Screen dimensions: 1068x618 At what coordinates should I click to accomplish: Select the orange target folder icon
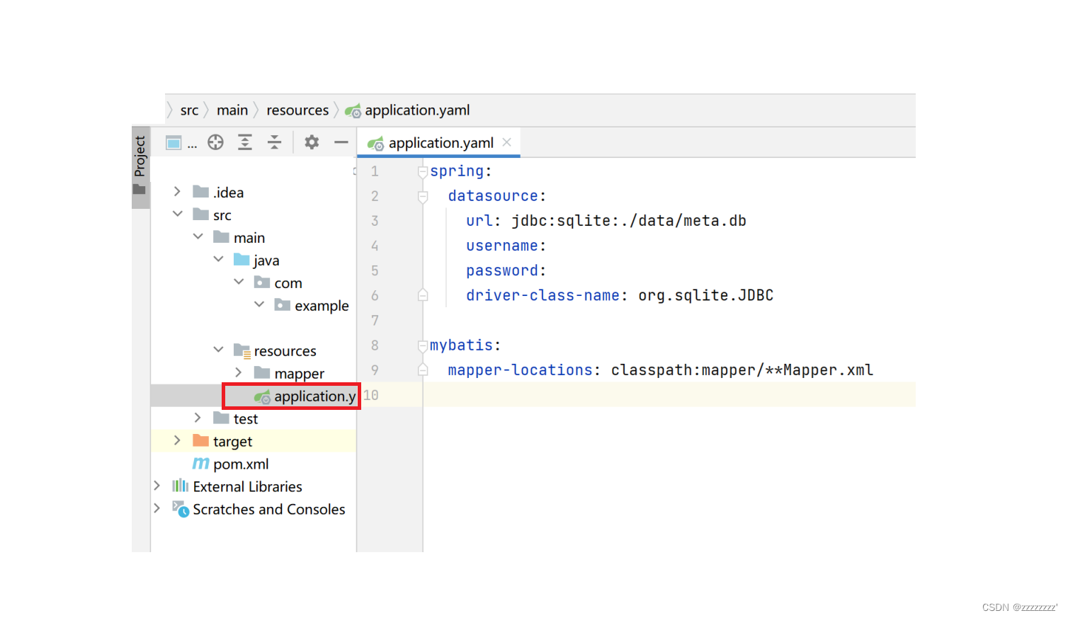pyautogui.click(x=201, y=441)
